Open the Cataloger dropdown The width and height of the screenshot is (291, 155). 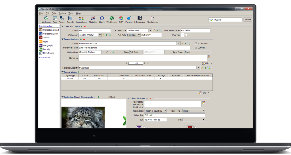[99, 35]
